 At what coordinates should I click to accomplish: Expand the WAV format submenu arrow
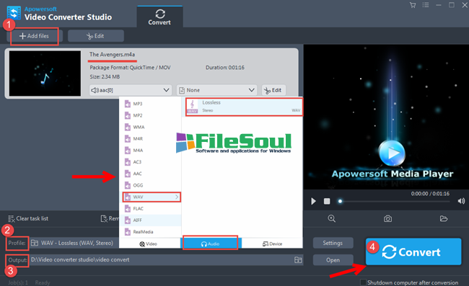177,197
